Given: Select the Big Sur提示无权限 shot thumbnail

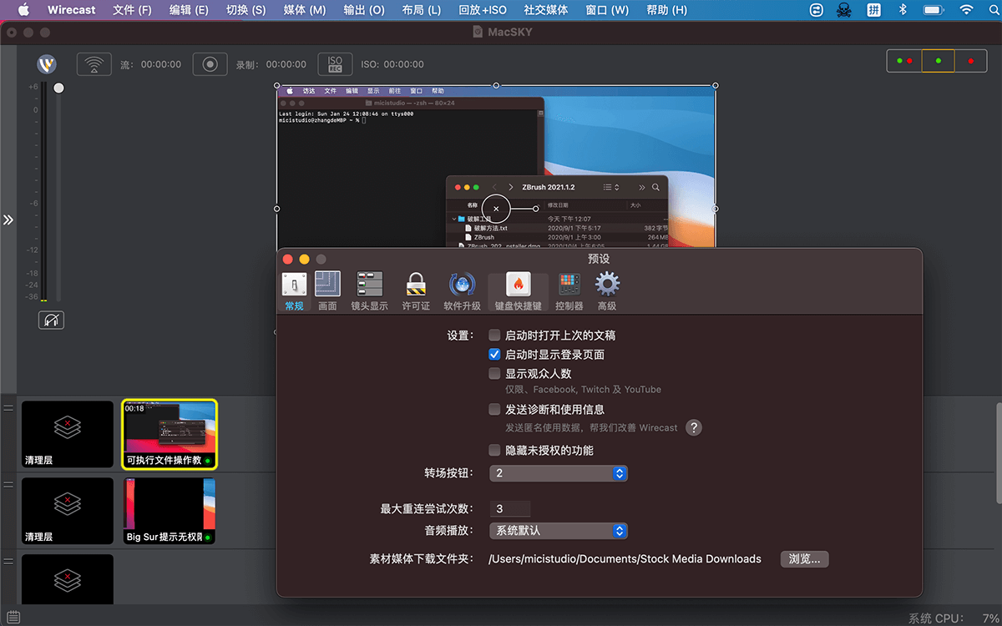Looking at the screenshot, I should click(x=170, y=511).
